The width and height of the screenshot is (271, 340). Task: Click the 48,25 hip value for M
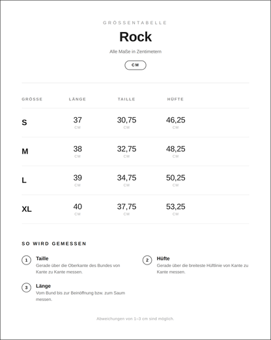[x=176, y=149]
